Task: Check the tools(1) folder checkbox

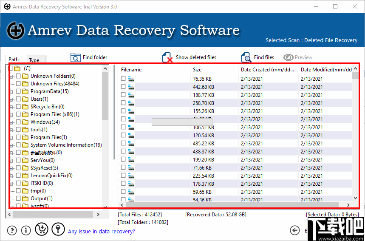Action: 18,130
